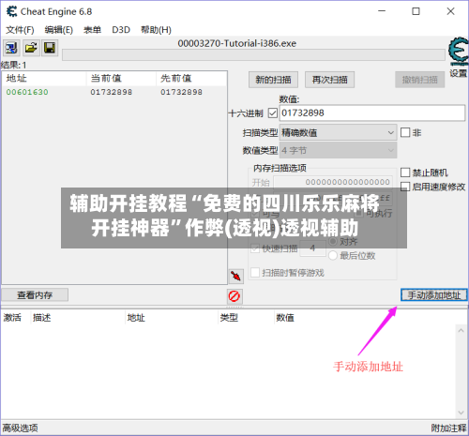Screen dimensions: 469x436
Task: Click 高级选项 in the status bar
Action: pyautogui.click(x=21, y=428)
